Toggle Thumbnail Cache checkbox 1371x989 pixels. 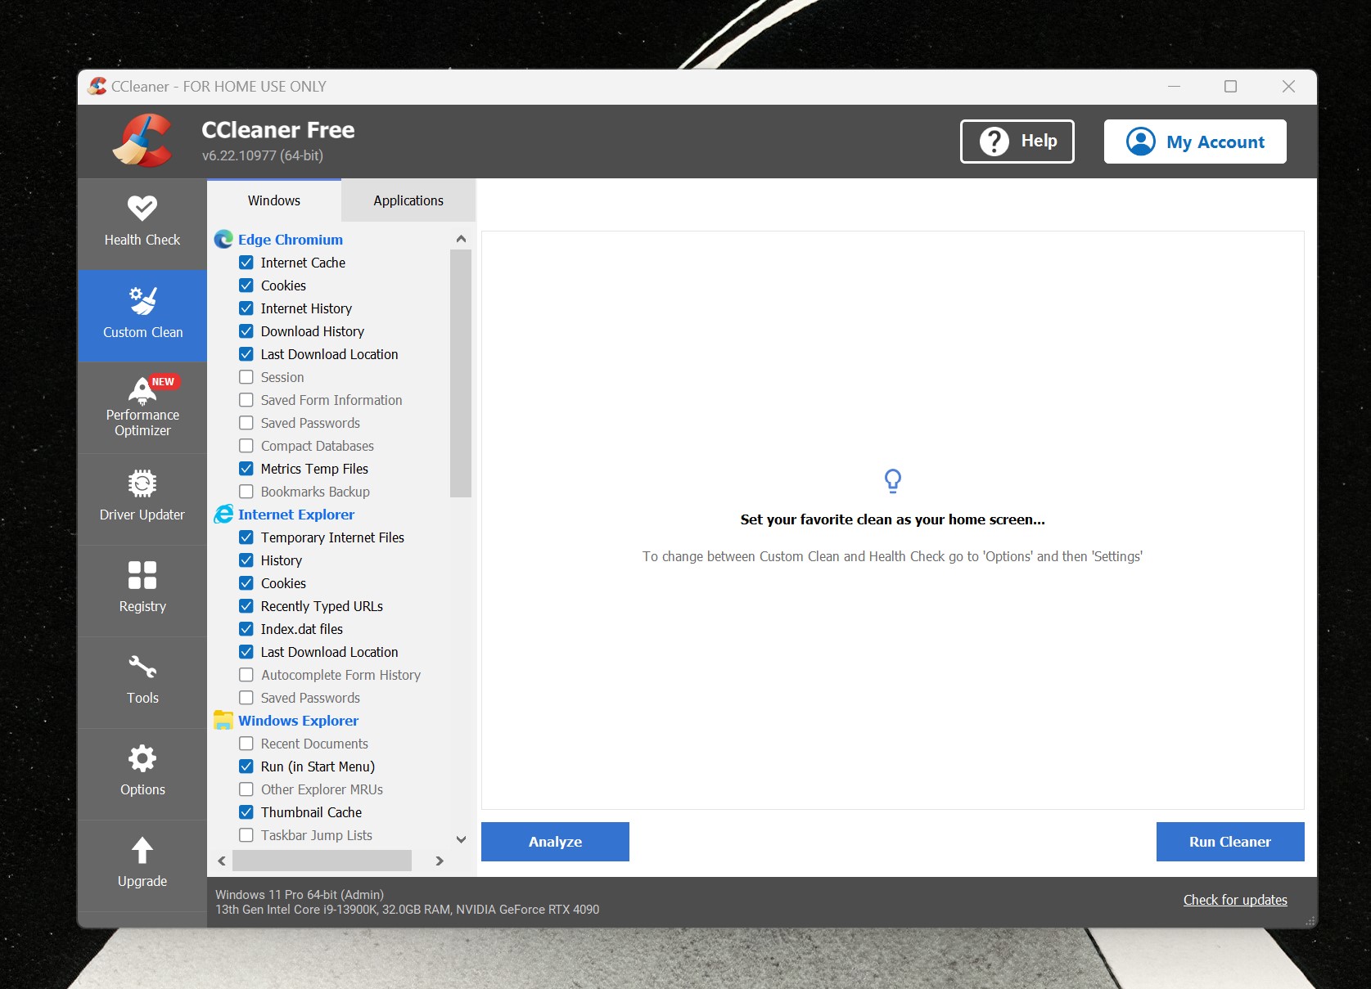[x=246, y=812]
